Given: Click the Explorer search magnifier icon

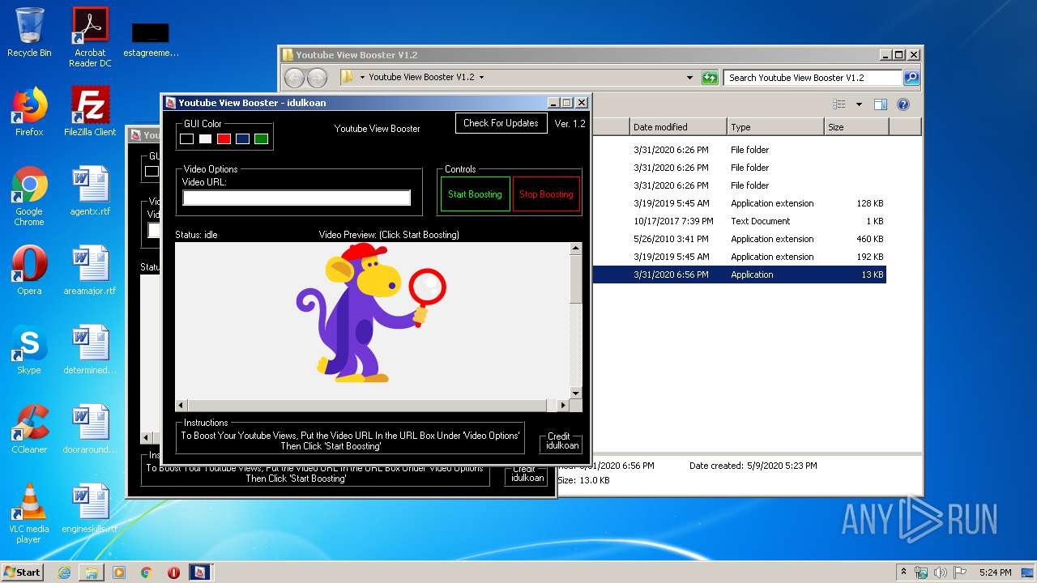Looking at the screenshot, I should [x=911, y=78].
